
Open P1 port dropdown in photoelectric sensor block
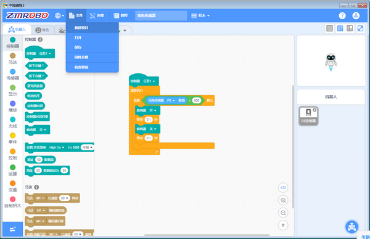click(171, 100)
